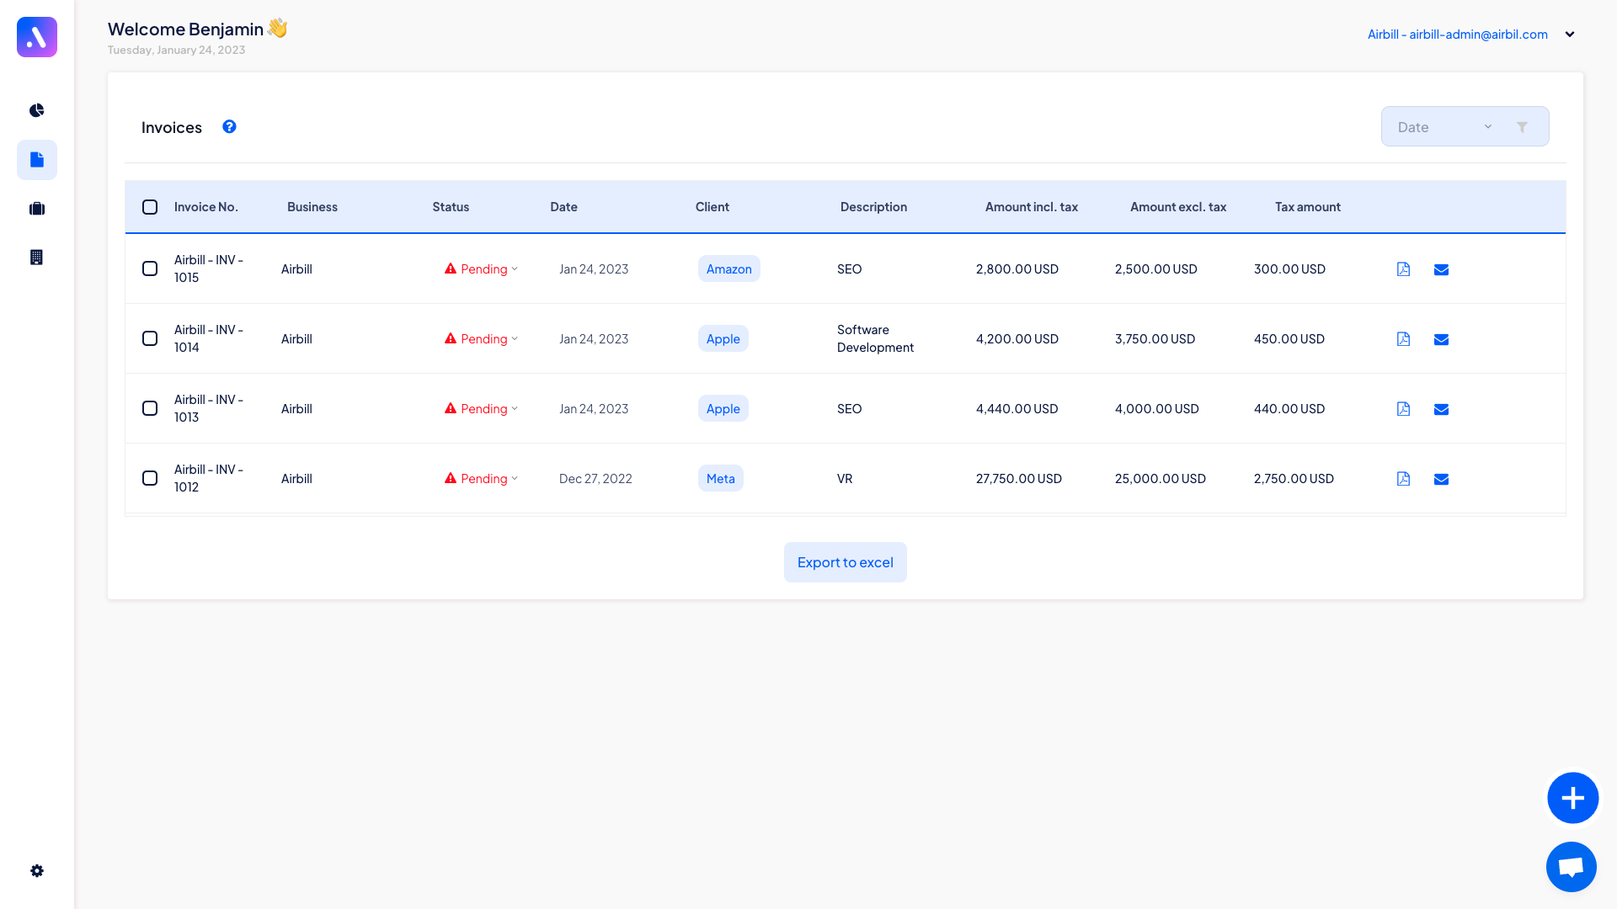
Task: Download PDF for invoice 1014
Action: pyautogui.click(x=1403, y=339)
